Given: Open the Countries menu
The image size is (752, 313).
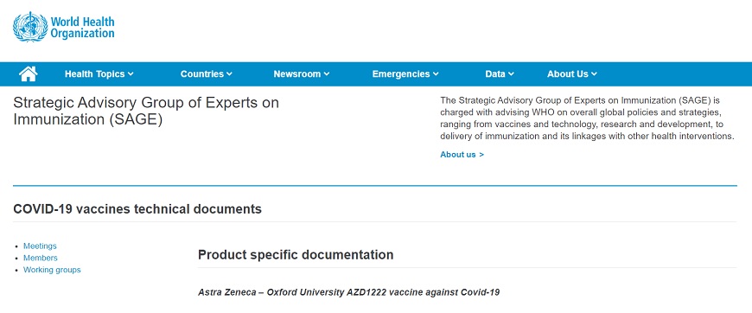Looking at the screenshot, I should 207,74.
